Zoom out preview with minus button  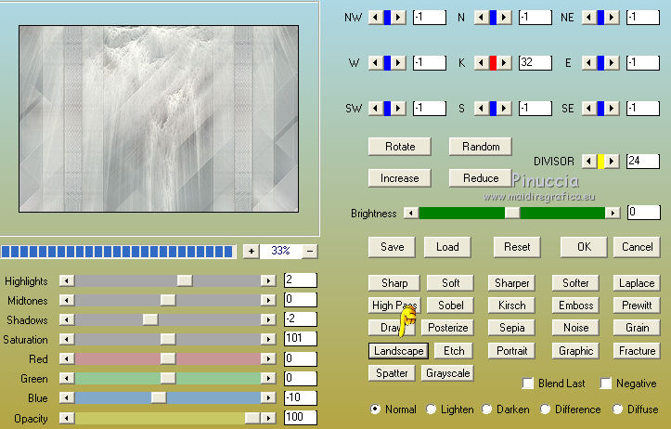click(310, 252)
